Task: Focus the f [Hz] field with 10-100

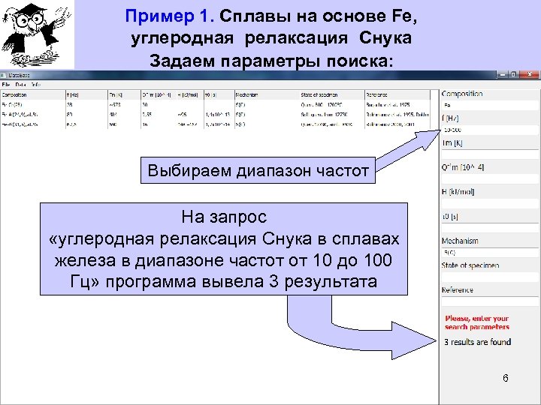Action: (x=490, y=130)
